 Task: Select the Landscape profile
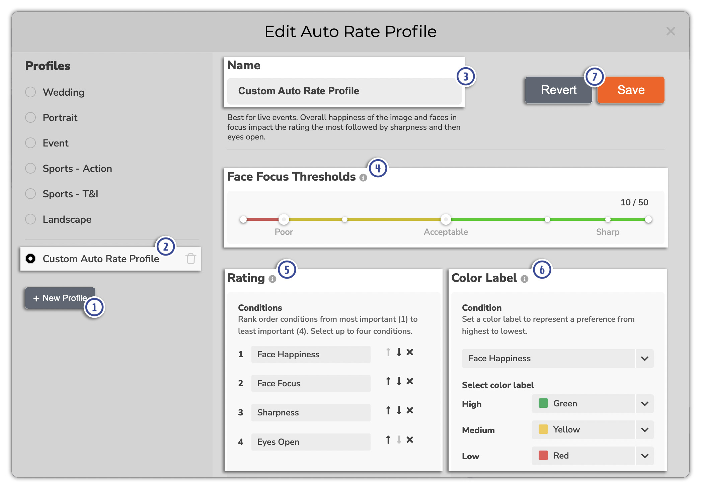tap(30, 219)
